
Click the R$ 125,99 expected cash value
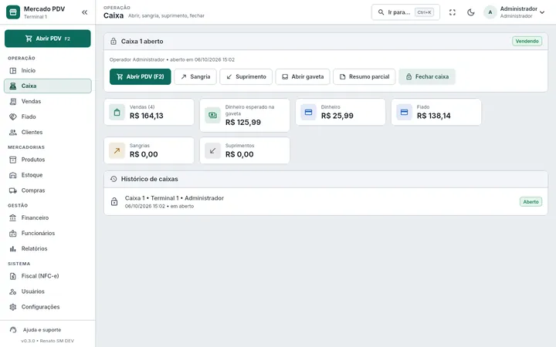[243, 123]
